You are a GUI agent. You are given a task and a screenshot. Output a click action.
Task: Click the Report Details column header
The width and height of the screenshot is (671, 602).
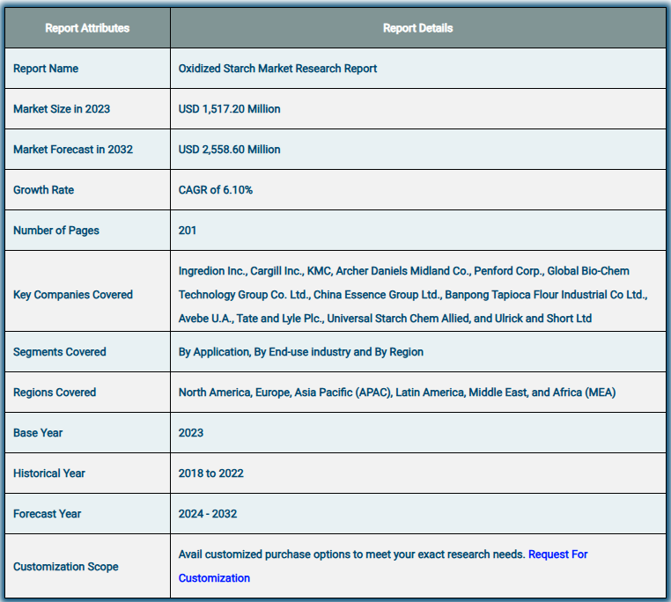pyautogui.click(x=417, y=28)
